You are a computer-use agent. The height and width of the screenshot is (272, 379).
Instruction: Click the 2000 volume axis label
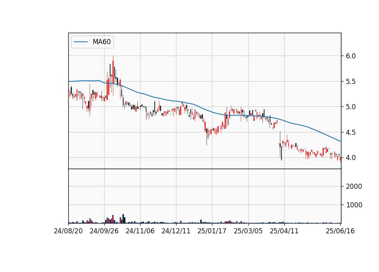(x=354, y=186)
